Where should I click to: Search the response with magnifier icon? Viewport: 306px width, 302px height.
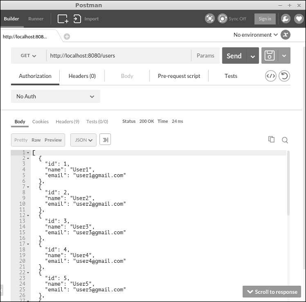[x=285, y=140]
